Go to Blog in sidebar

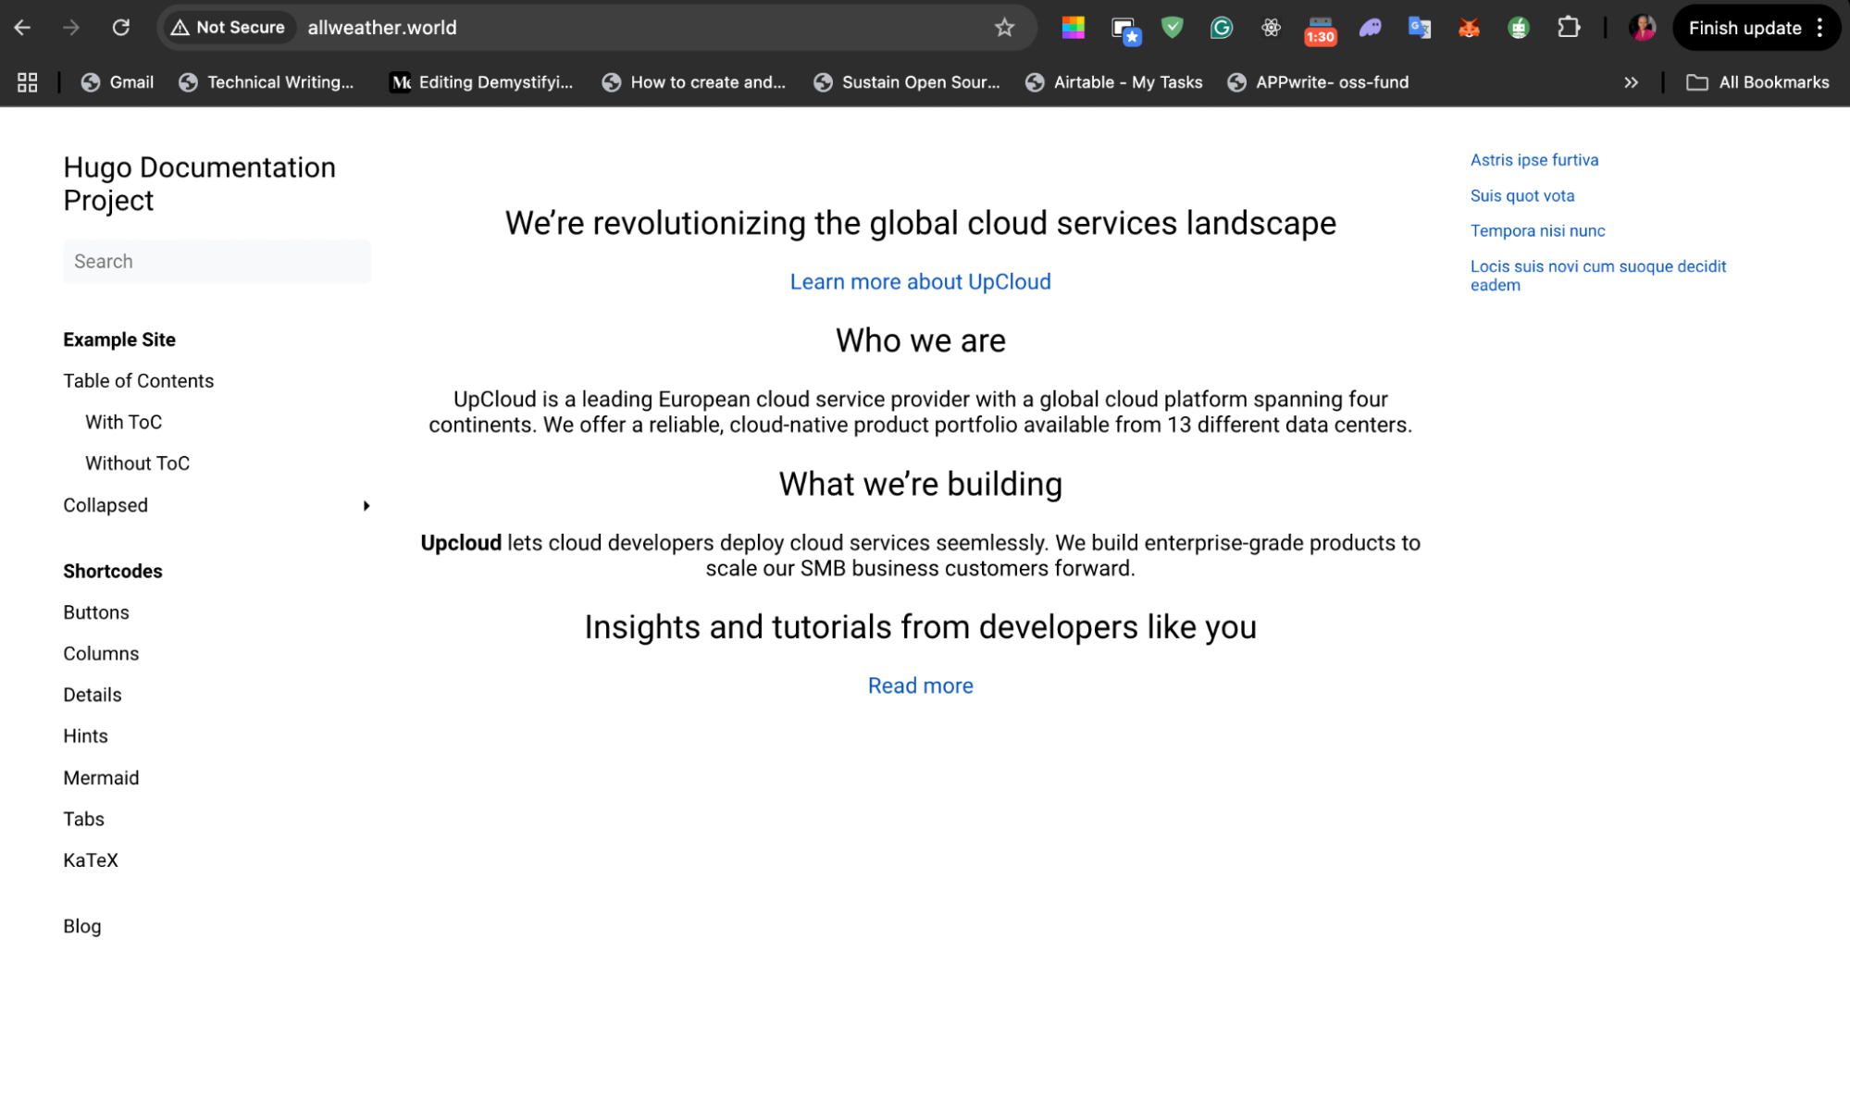pos(82,927)
